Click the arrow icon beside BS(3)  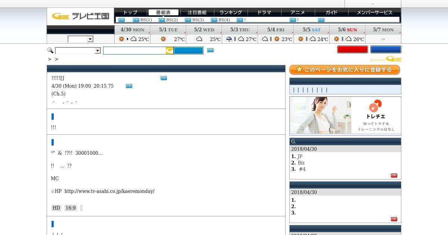(x=188, y=20)
